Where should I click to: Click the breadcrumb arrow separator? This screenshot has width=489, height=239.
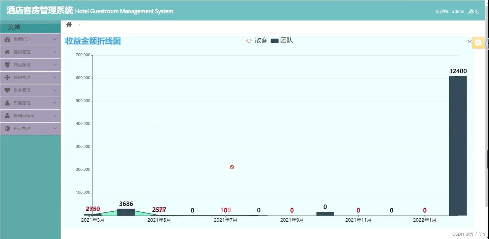79,25
